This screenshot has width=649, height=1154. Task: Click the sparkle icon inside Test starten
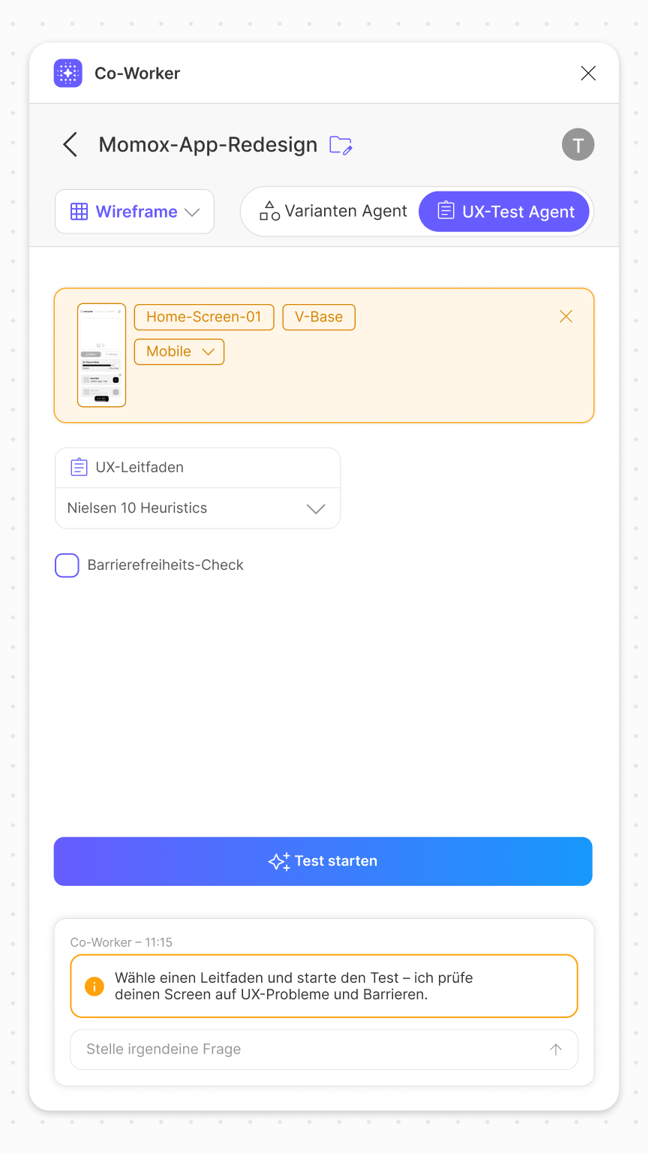tap(280, 861)
